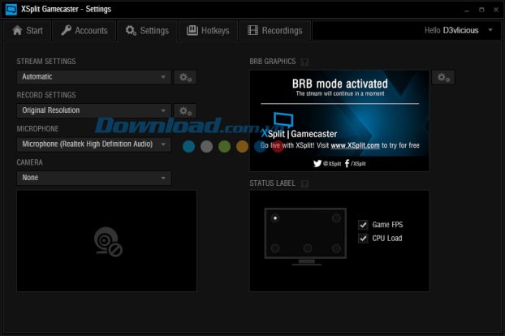Viewport: 505px width, 336px height.
Task: Close the XSplit Gamecaster window
Action: 496,10
